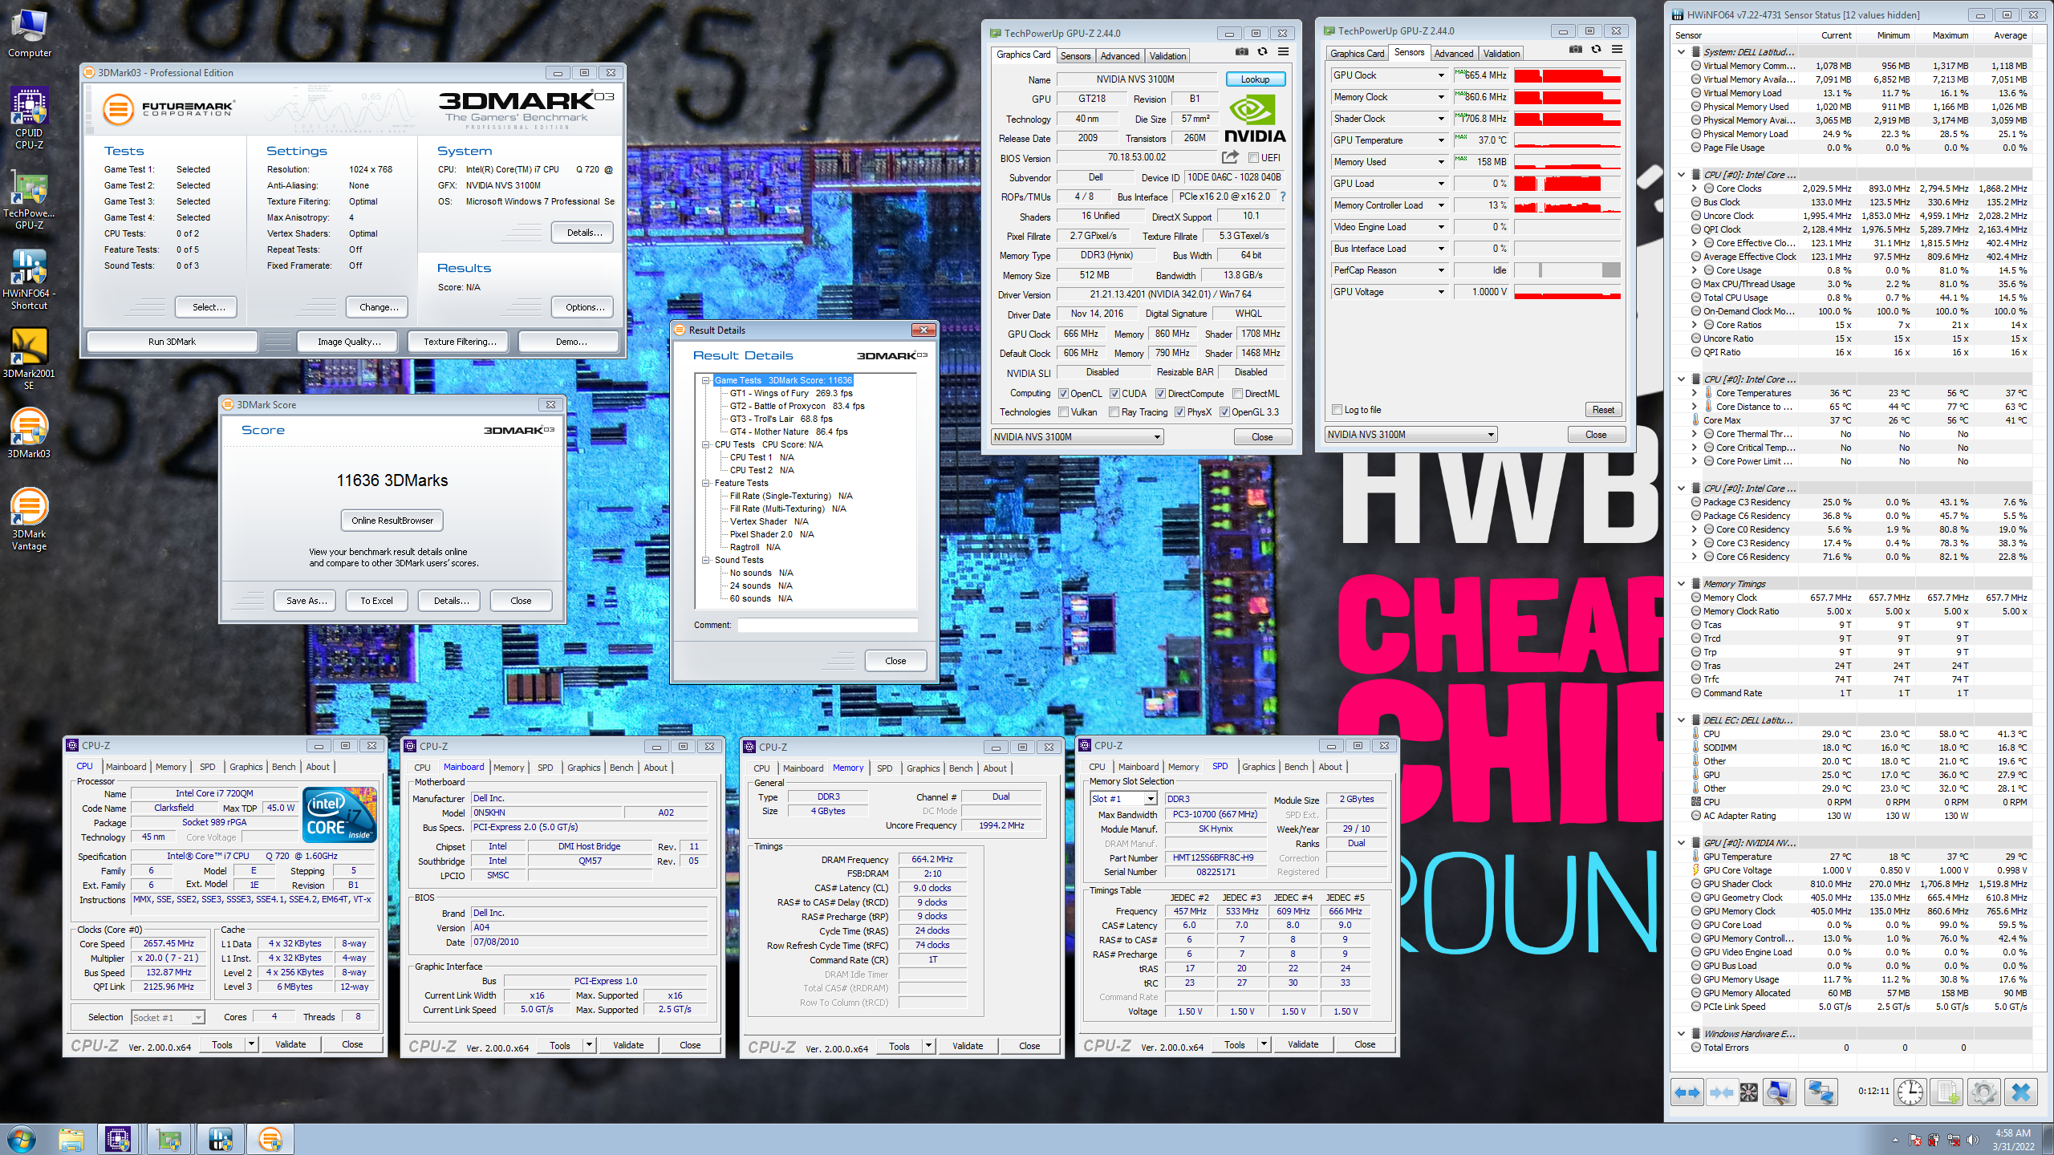The height and width of the screenshot is (1155, 2054).
Task: Open GPU selector dropdown in GPU-Z Graphics Card
Action: coord(1077,437)
